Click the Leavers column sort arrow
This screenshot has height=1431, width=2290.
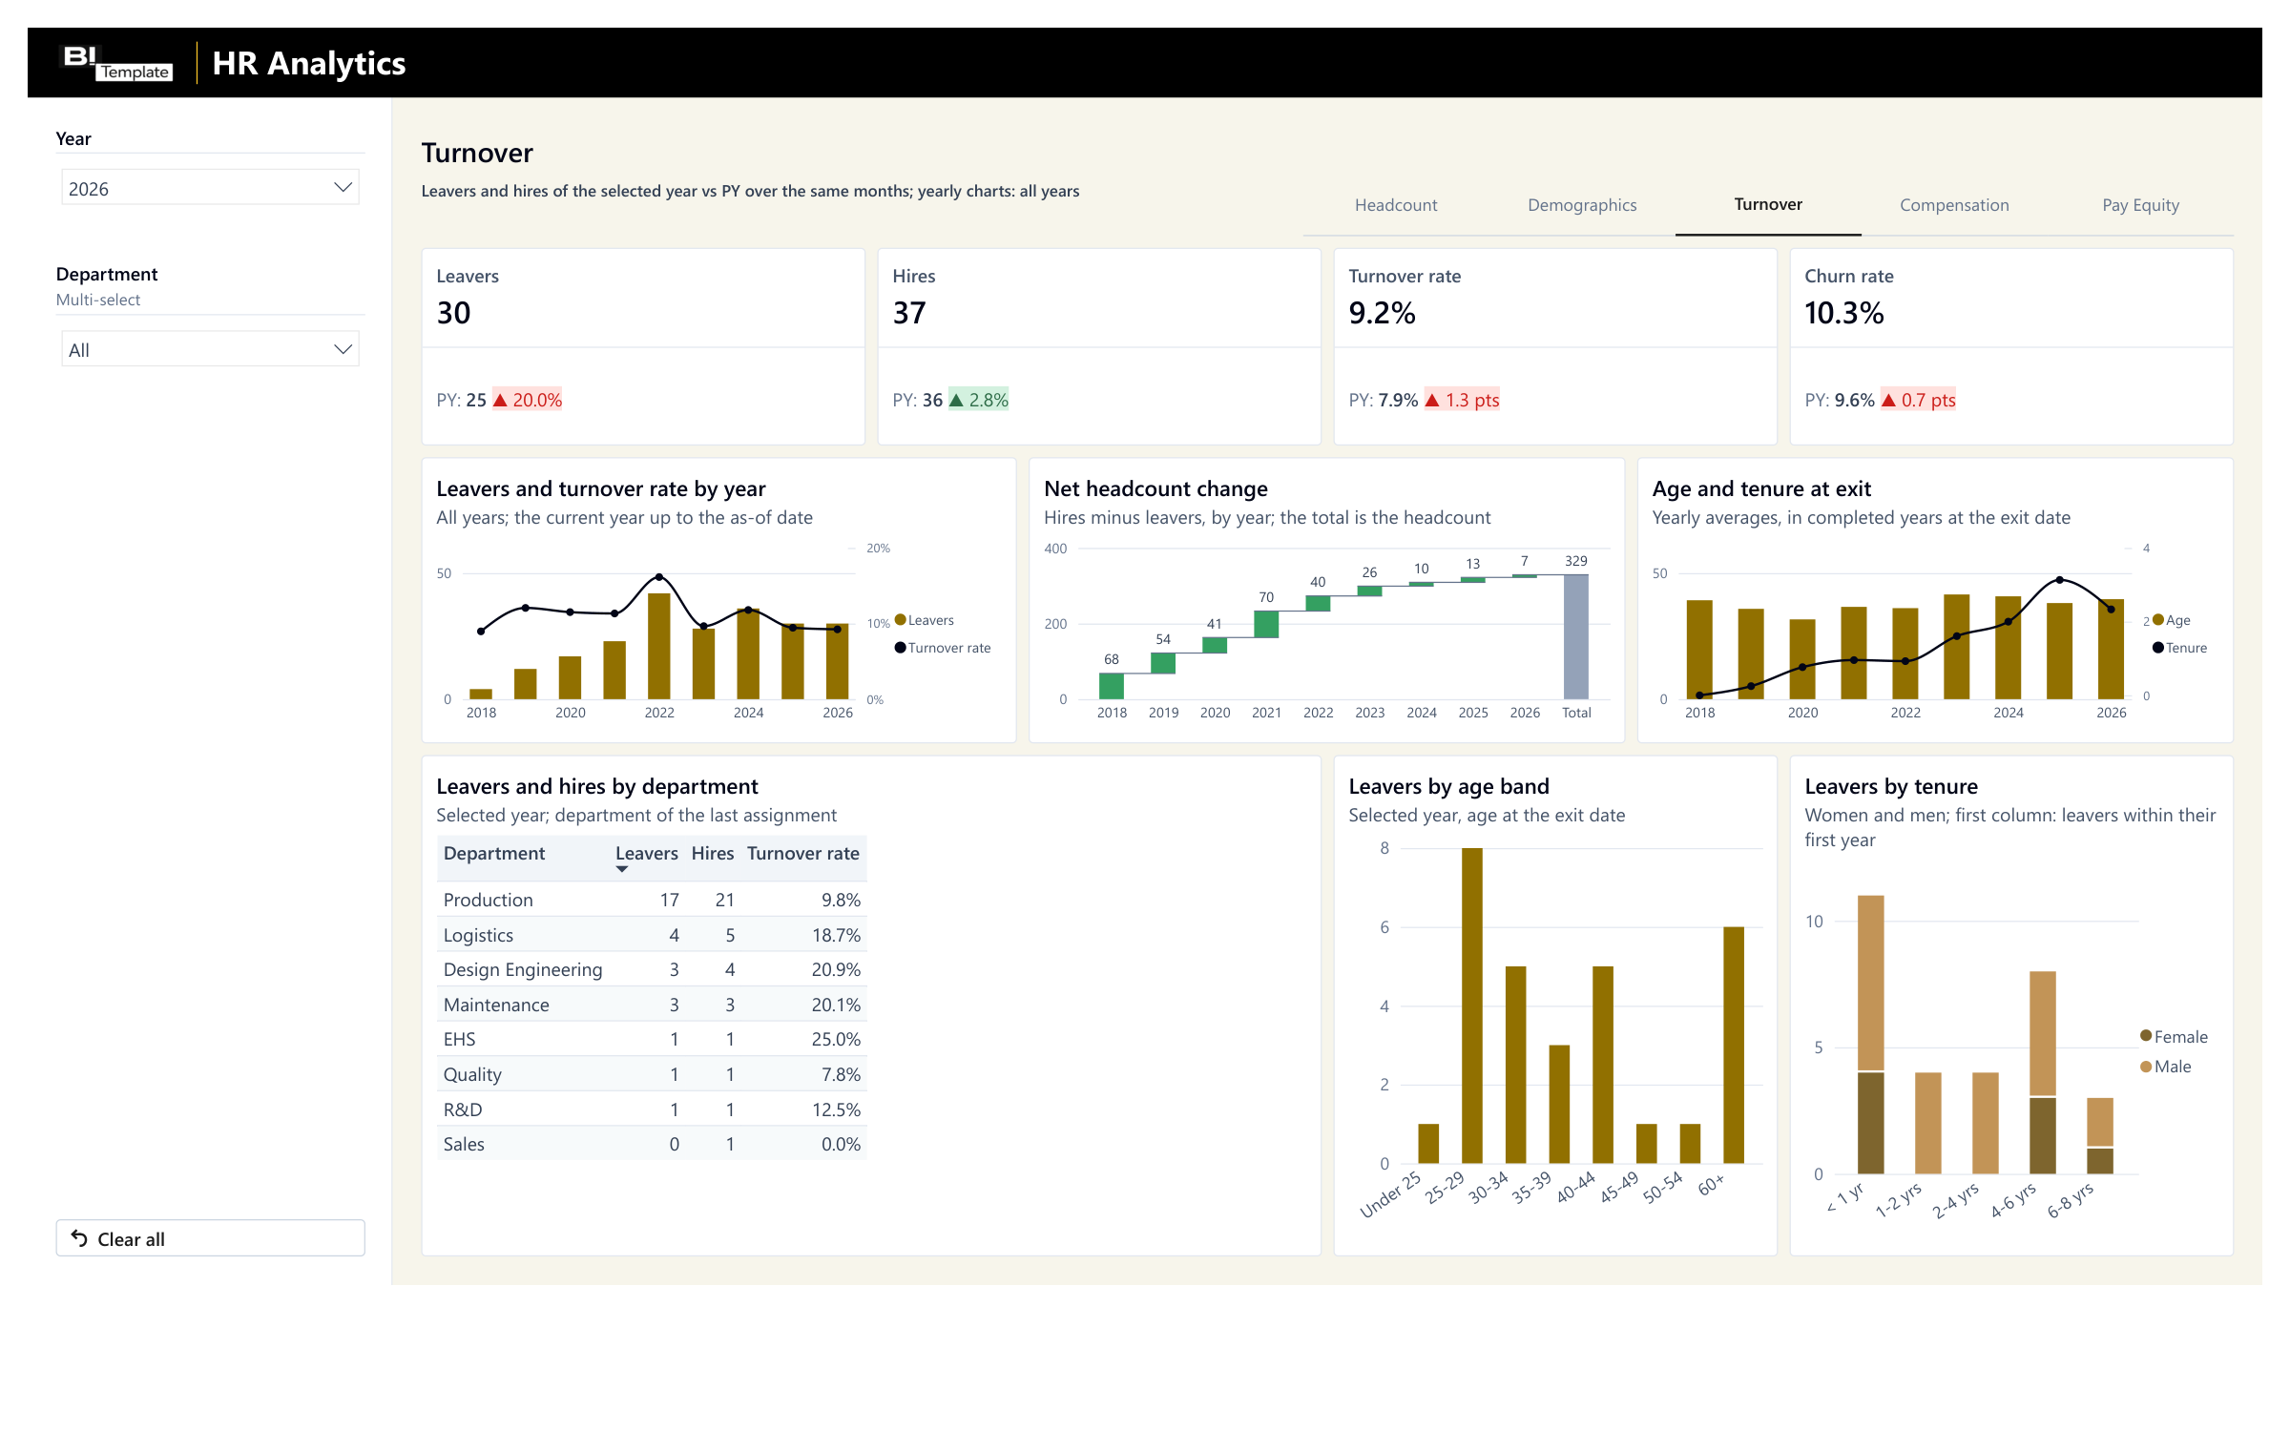622,869
